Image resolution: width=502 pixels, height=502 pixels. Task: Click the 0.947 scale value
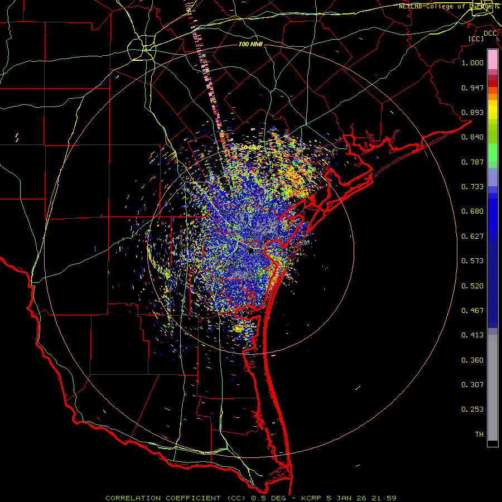(472, 88)
